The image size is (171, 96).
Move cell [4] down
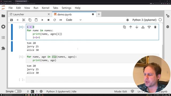point(137,27)
